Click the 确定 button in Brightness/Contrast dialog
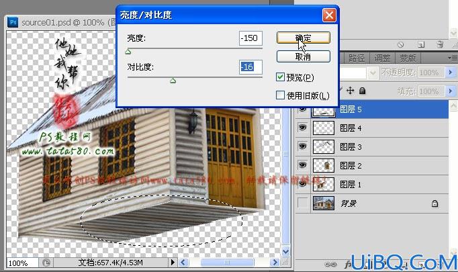The image size is (458, 272). (303, 38)
